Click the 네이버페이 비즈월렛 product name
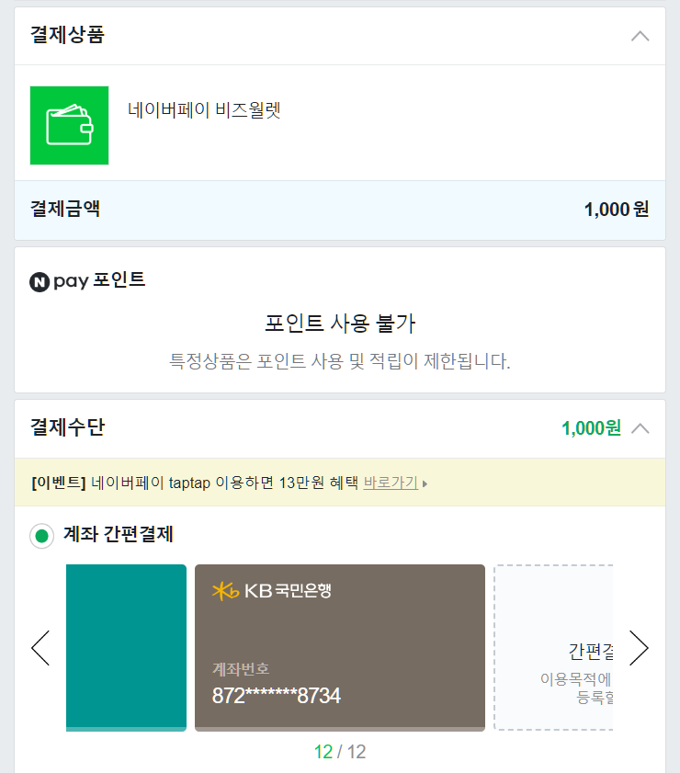This screenshot has width=680, height=773. (x=204, y=109)
